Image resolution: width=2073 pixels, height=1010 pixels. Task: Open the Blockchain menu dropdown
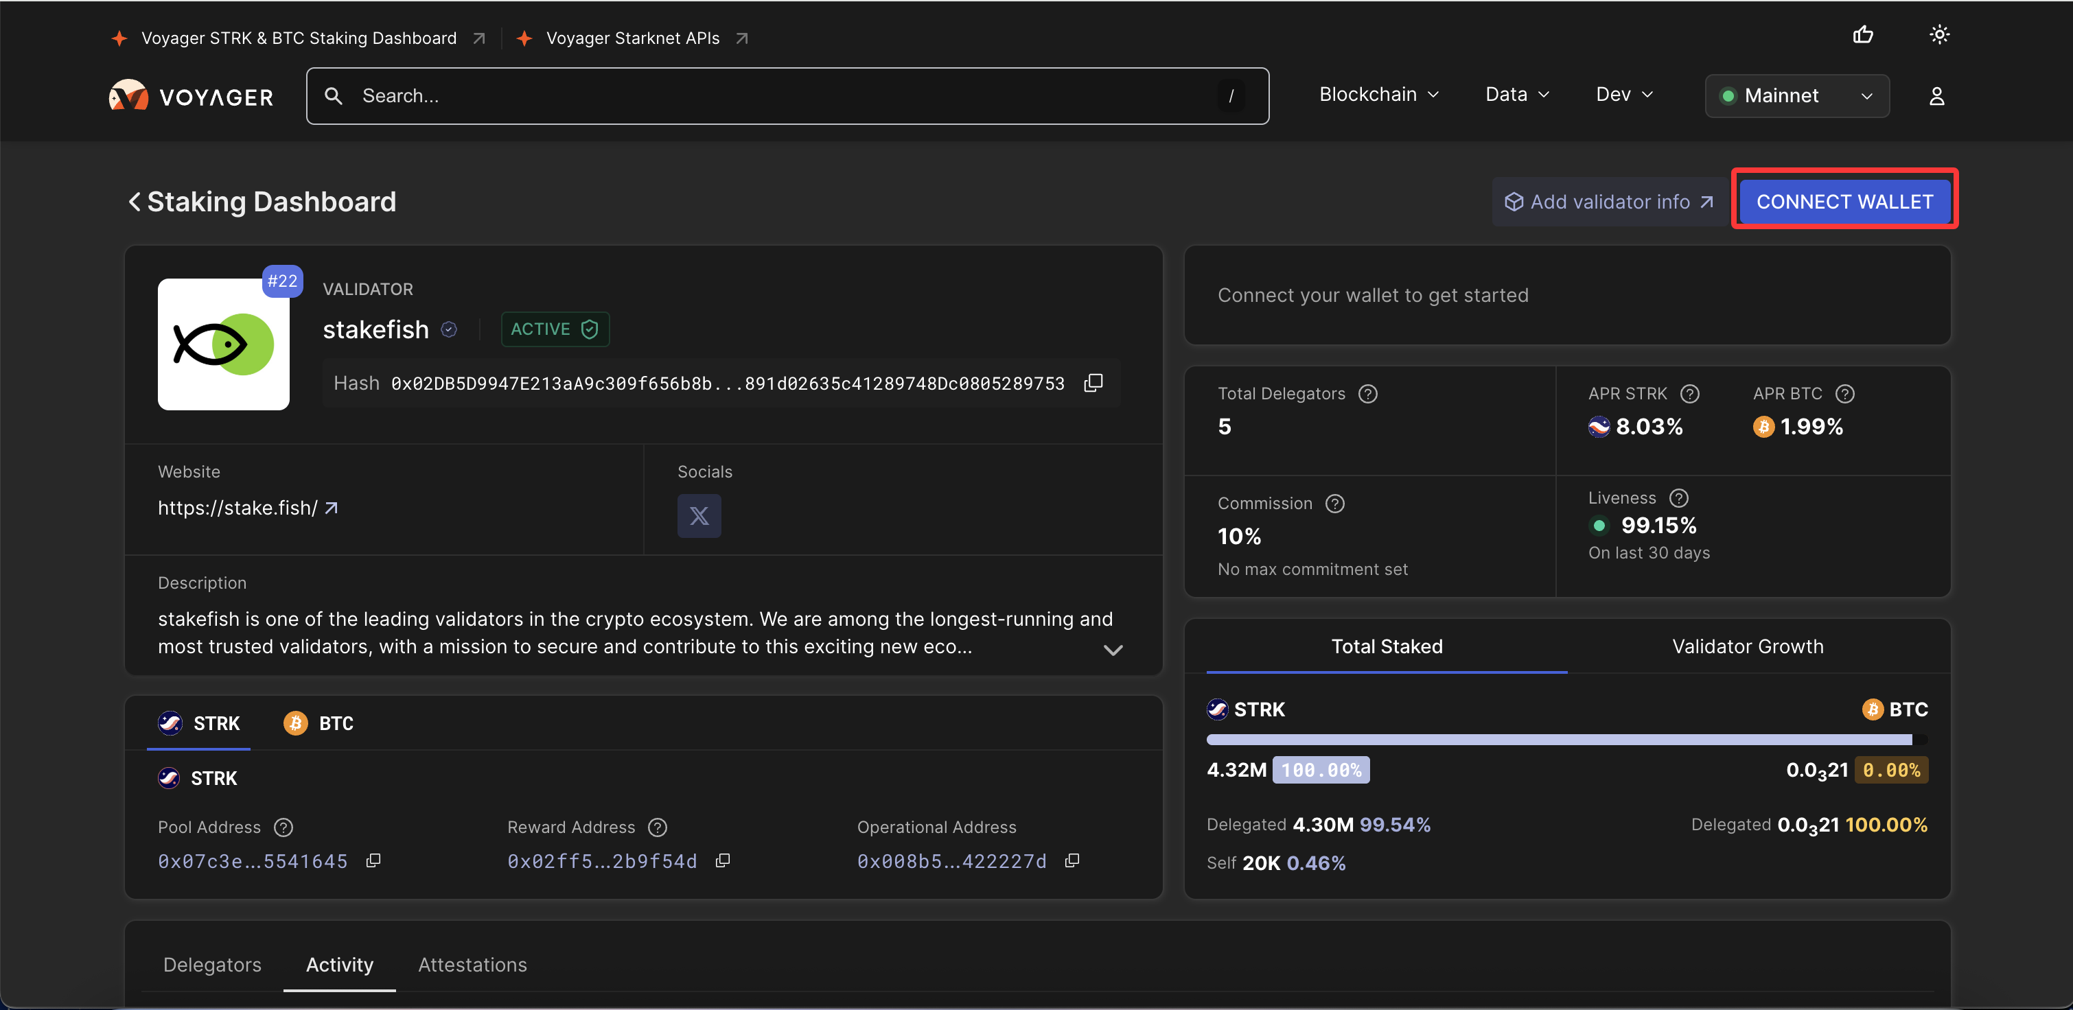pyautogui.click(x=1378, y=95)
